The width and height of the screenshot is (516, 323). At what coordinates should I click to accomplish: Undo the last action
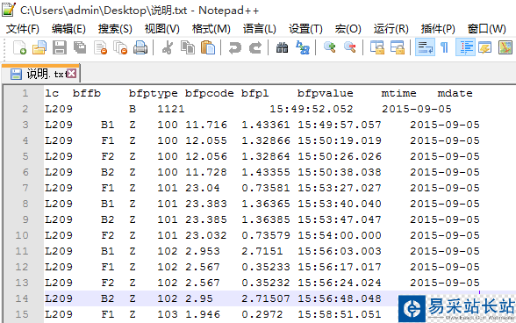click(x=235, y=47)
